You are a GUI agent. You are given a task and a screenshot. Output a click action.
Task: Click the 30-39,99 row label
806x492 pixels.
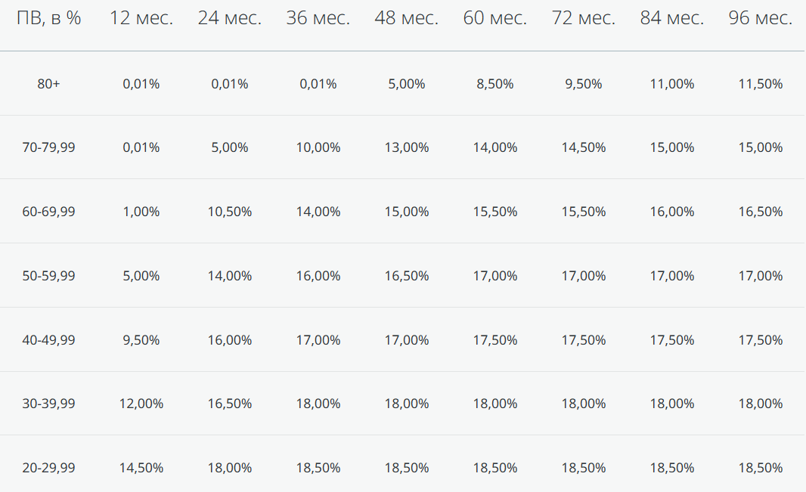48,404
